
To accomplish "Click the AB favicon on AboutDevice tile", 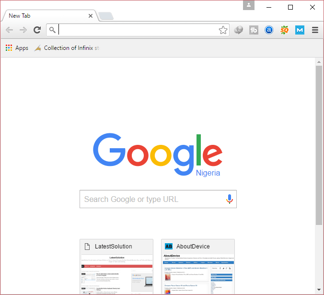I will point(169,246).
